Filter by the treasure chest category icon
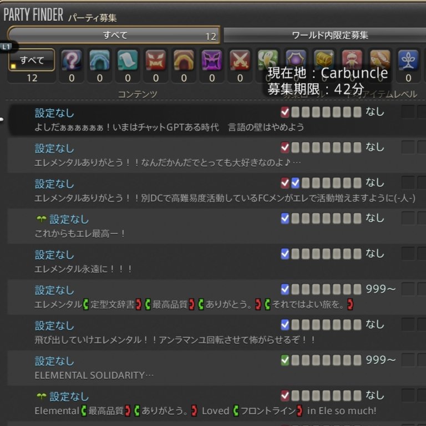The image size is (426, 426). pos(324,58)
